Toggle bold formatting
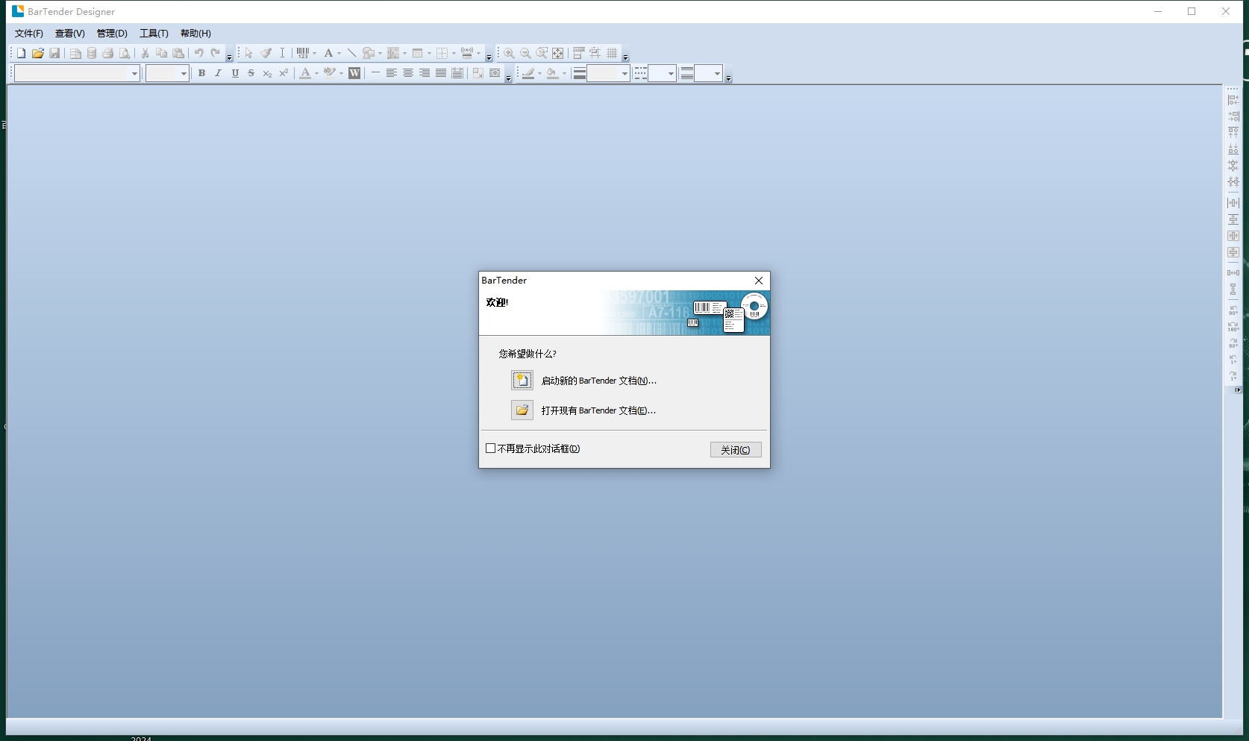This screenshot has width=1249, height=741. click(201, 73)
